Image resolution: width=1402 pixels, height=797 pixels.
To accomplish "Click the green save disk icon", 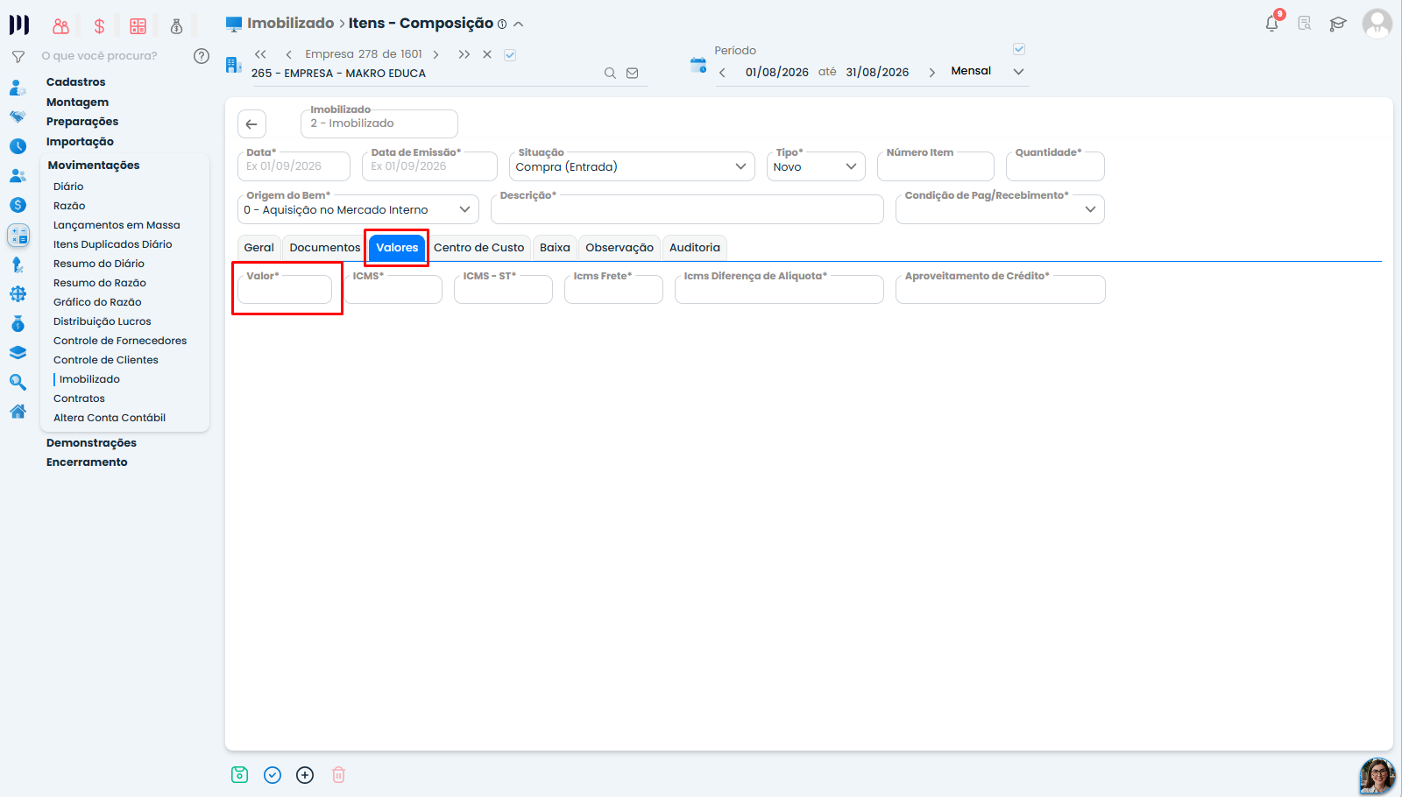I will pyautogui.click(x=239, y=774).
